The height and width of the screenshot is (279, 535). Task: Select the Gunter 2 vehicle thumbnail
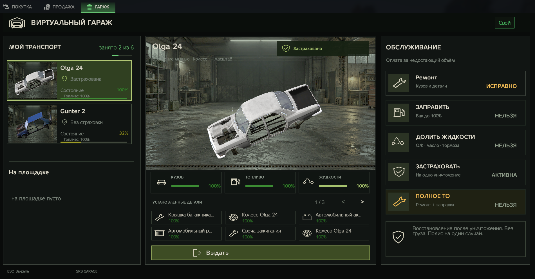(x=33, y=124)
